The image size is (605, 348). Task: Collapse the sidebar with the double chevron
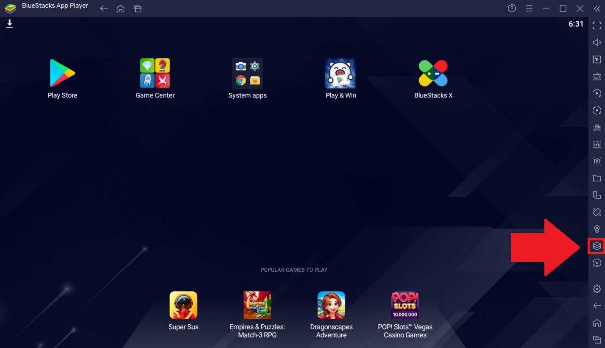(597, 8)
